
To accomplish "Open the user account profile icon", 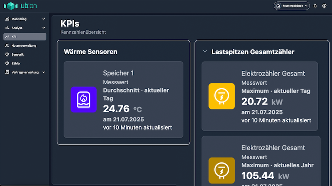I will (324, 6).
